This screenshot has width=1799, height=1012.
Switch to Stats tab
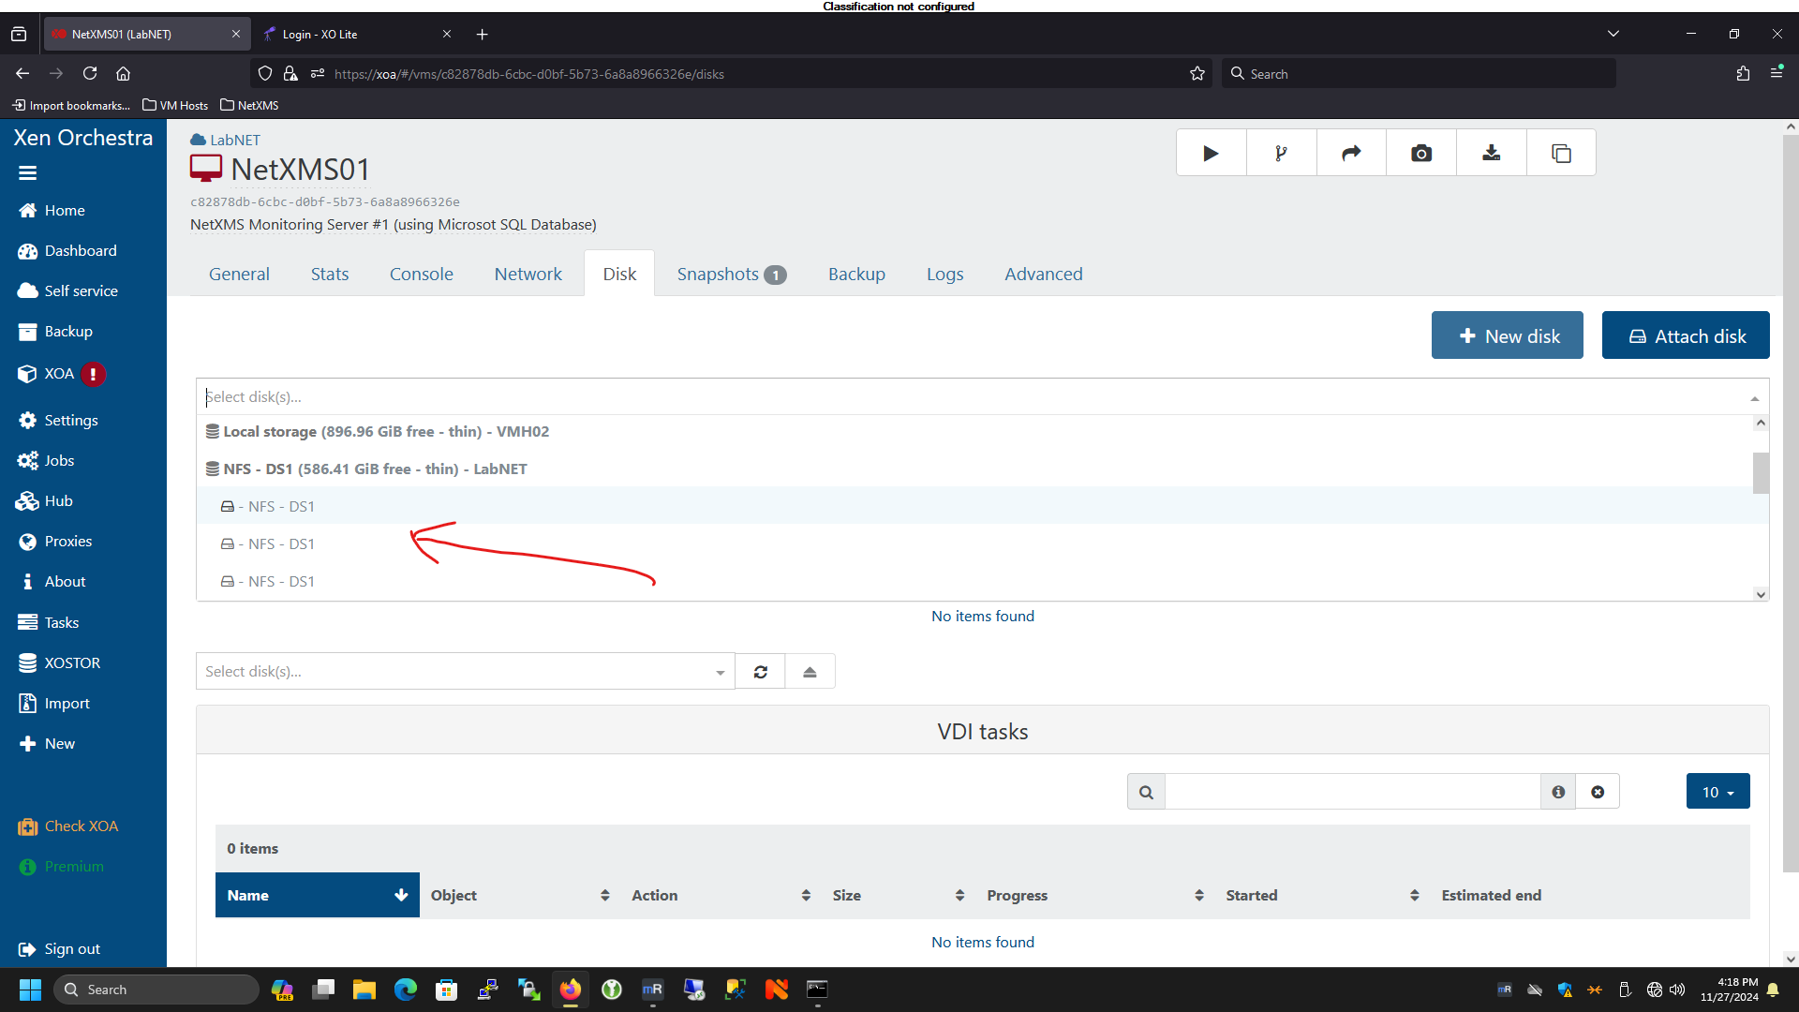[x=330, y=275]
